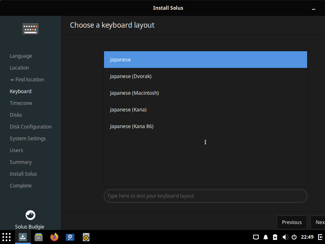The image size is (325, 244).
Task: Go to the Language step
Action: (21, 56)
